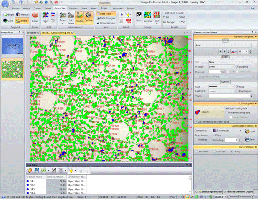Image resolution: width=258 pixels, height=199 pixels.
Task: Toggle the Tooltip cursor checkbox
Action: (232, 151)
